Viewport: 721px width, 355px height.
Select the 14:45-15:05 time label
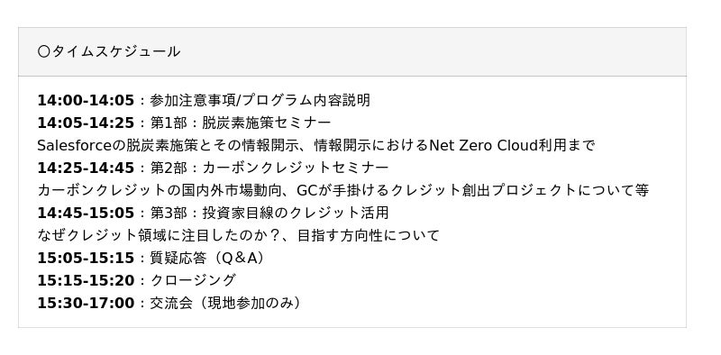point(86,213)
